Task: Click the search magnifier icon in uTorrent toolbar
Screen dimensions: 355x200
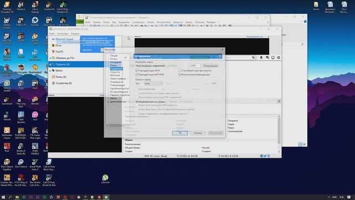Action: (x=253, y=58)
